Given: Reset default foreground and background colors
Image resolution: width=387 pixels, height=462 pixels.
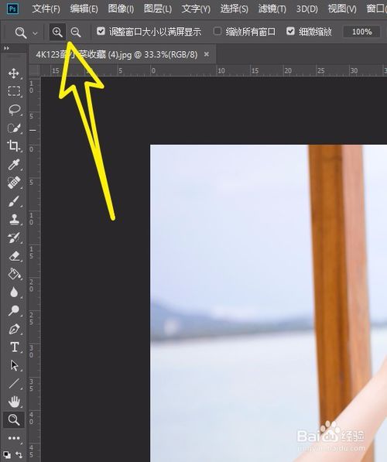Looking at the screenshot, I should [x=6, y=454].
